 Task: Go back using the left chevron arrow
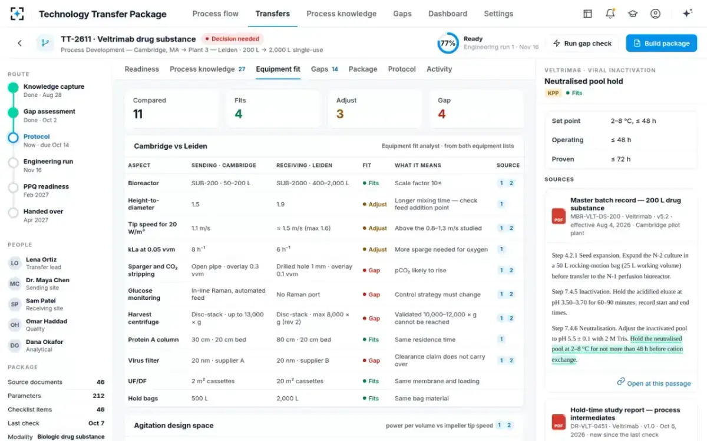19,43
